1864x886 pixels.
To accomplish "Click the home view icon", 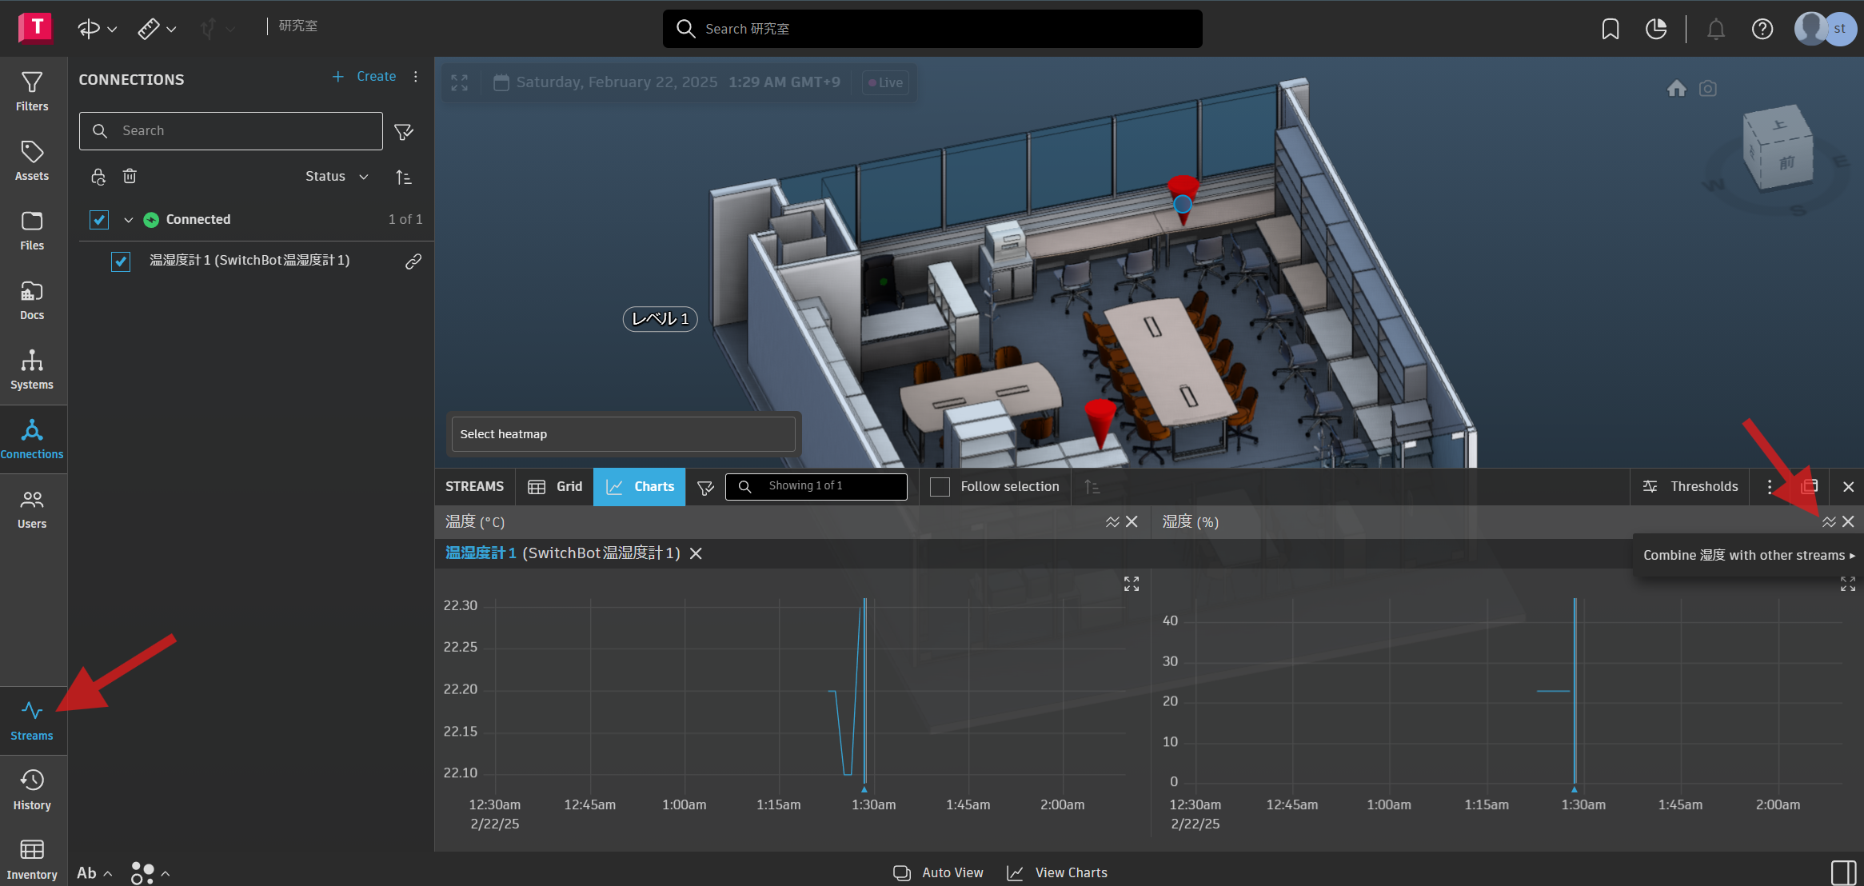I will pyautogui.click(x=1676, y=89).
